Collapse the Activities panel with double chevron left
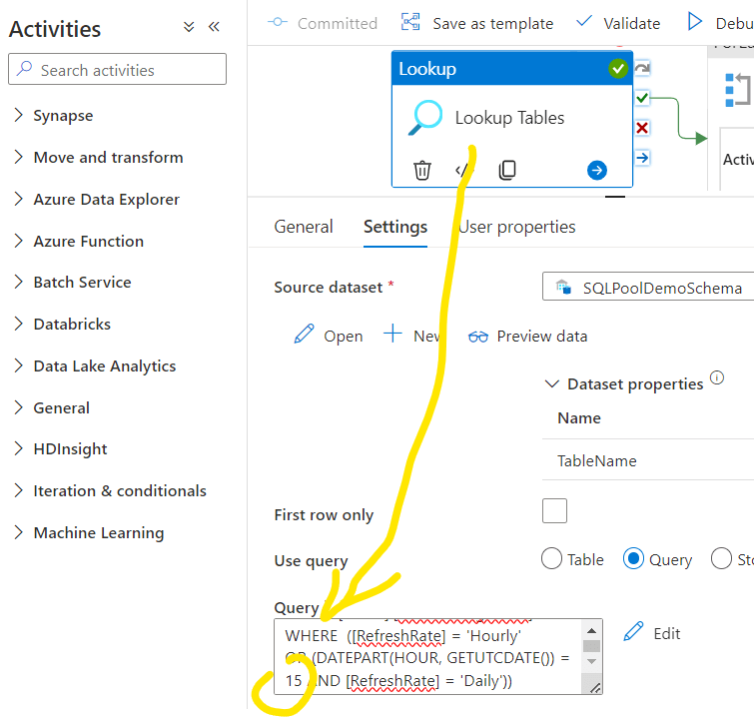Viewport: 754px width, 719px height. tap(214, 28)
